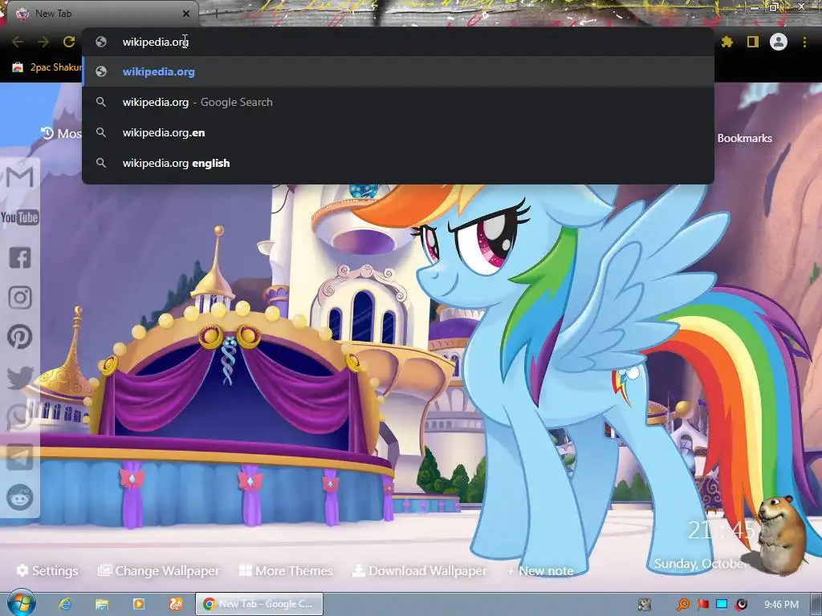Go forward using the forward arrow

tap(43, 42)
